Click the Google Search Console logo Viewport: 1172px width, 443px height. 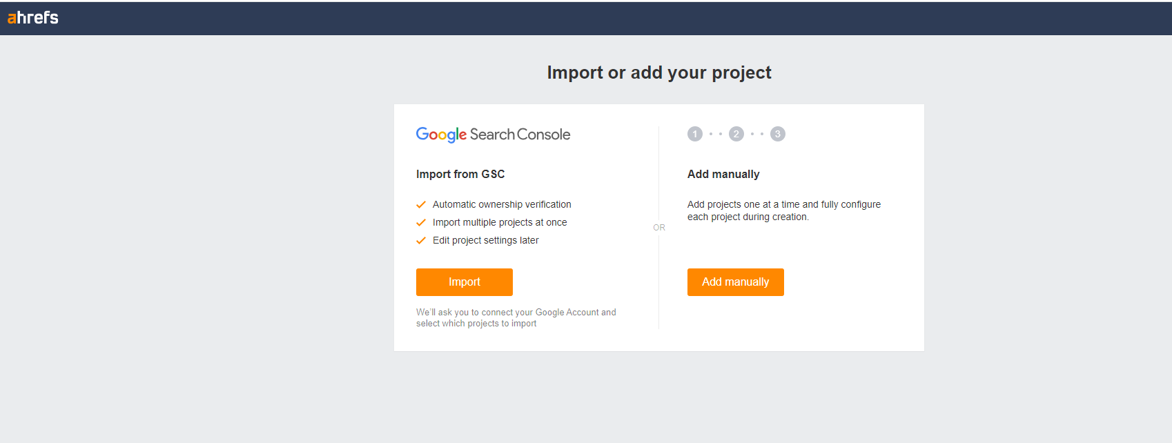[x=493, y=135]
